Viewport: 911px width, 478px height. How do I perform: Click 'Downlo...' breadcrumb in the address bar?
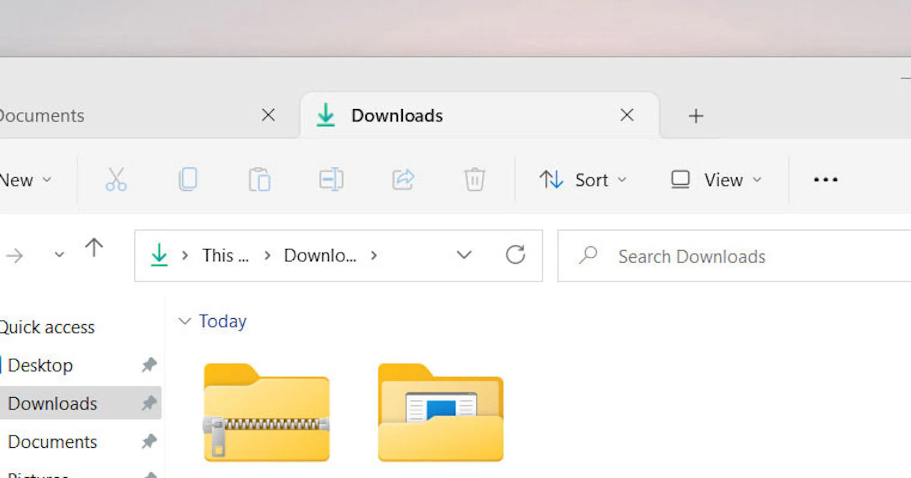coord(320,256)
